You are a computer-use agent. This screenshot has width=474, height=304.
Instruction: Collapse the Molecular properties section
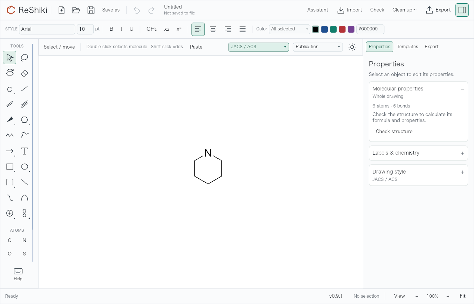click(x=462, y=89)
